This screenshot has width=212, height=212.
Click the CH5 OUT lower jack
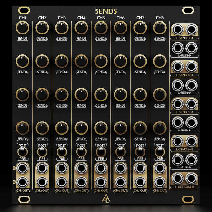pyautogui.click(x=101, y=182)
